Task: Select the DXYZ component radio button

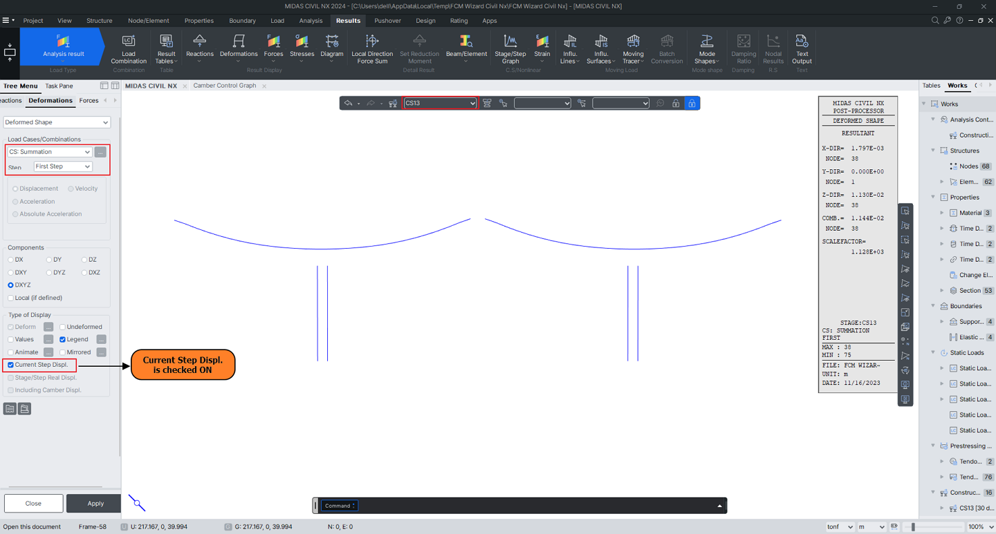Action: point(11,285)
